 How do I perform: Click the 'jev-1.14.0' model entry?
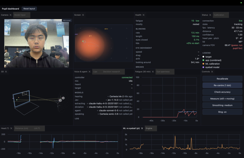click(113, 100)
